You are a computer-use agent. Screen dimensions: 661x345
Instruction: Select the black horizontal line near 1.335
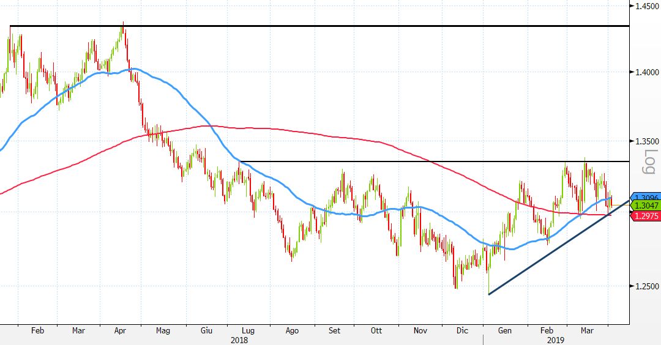point(434,161)
